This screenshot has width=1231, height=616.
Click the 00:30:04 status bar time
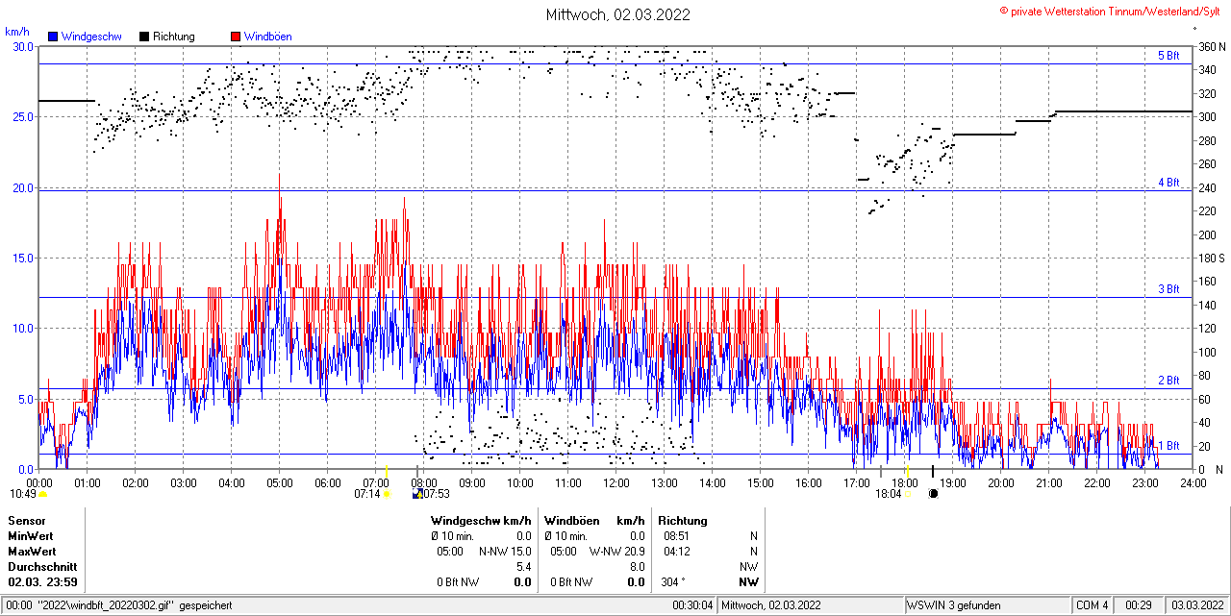pyautogui.click(x=692, y=605)
